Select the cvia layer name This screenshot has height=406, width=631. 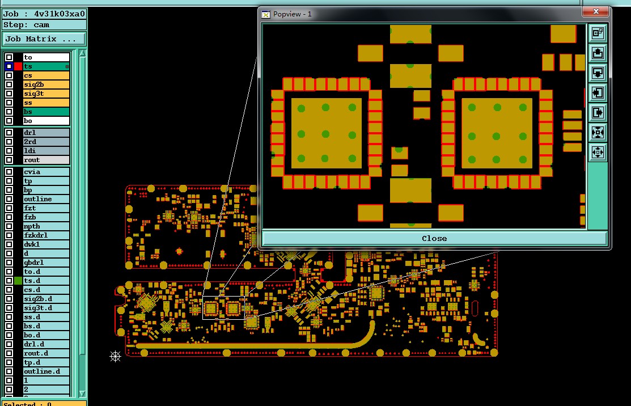coord(46,172)
